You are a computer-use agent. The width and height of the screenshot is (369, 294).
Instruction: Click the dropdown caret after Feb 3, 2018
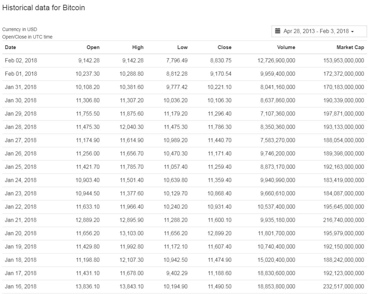[352, 31]
